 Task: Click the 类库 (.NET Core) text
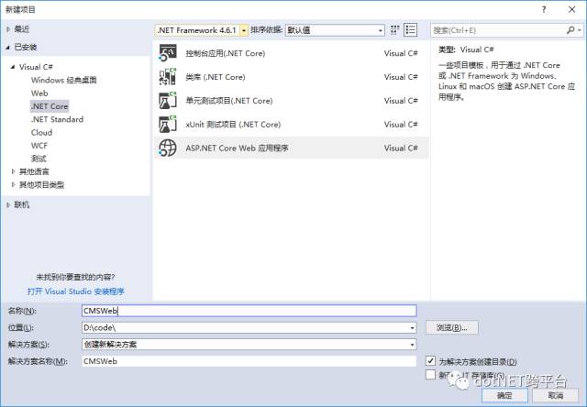216,77
